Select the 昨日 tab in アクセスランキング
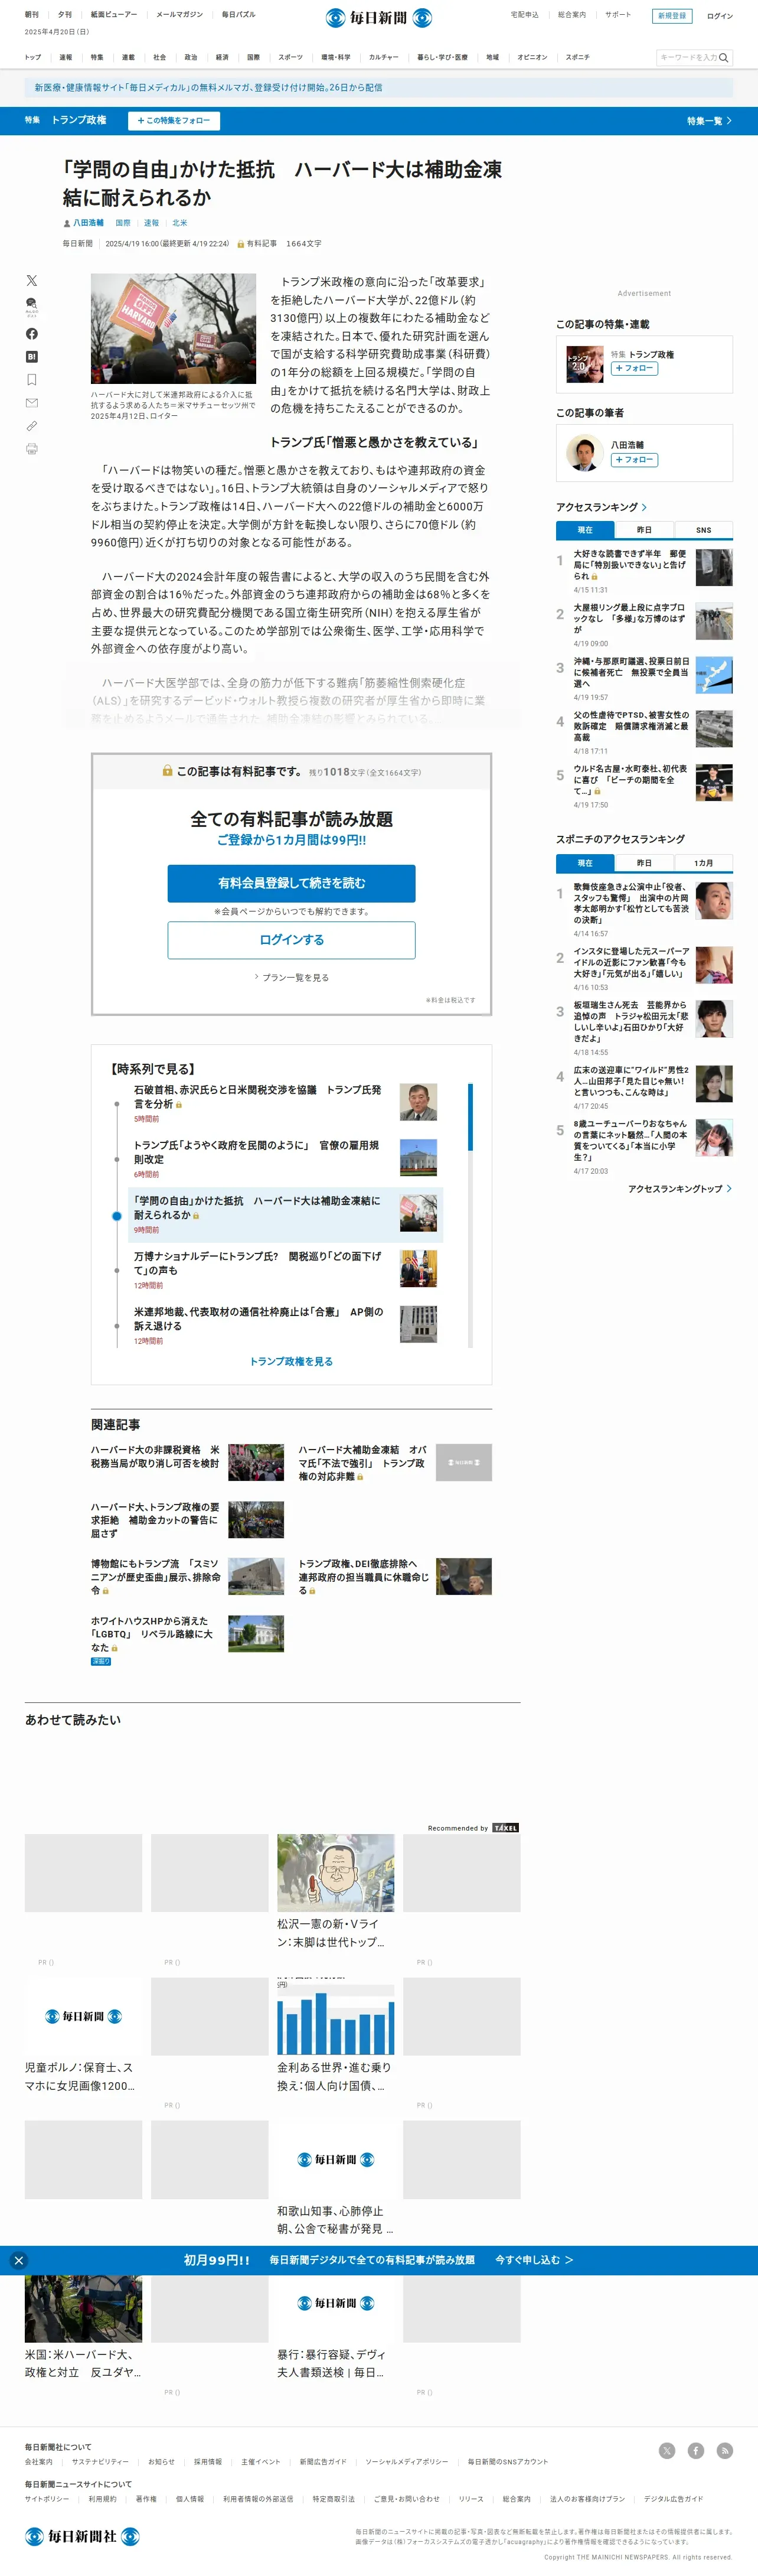Screen dimensions: 758x2576 coord(644,530)
